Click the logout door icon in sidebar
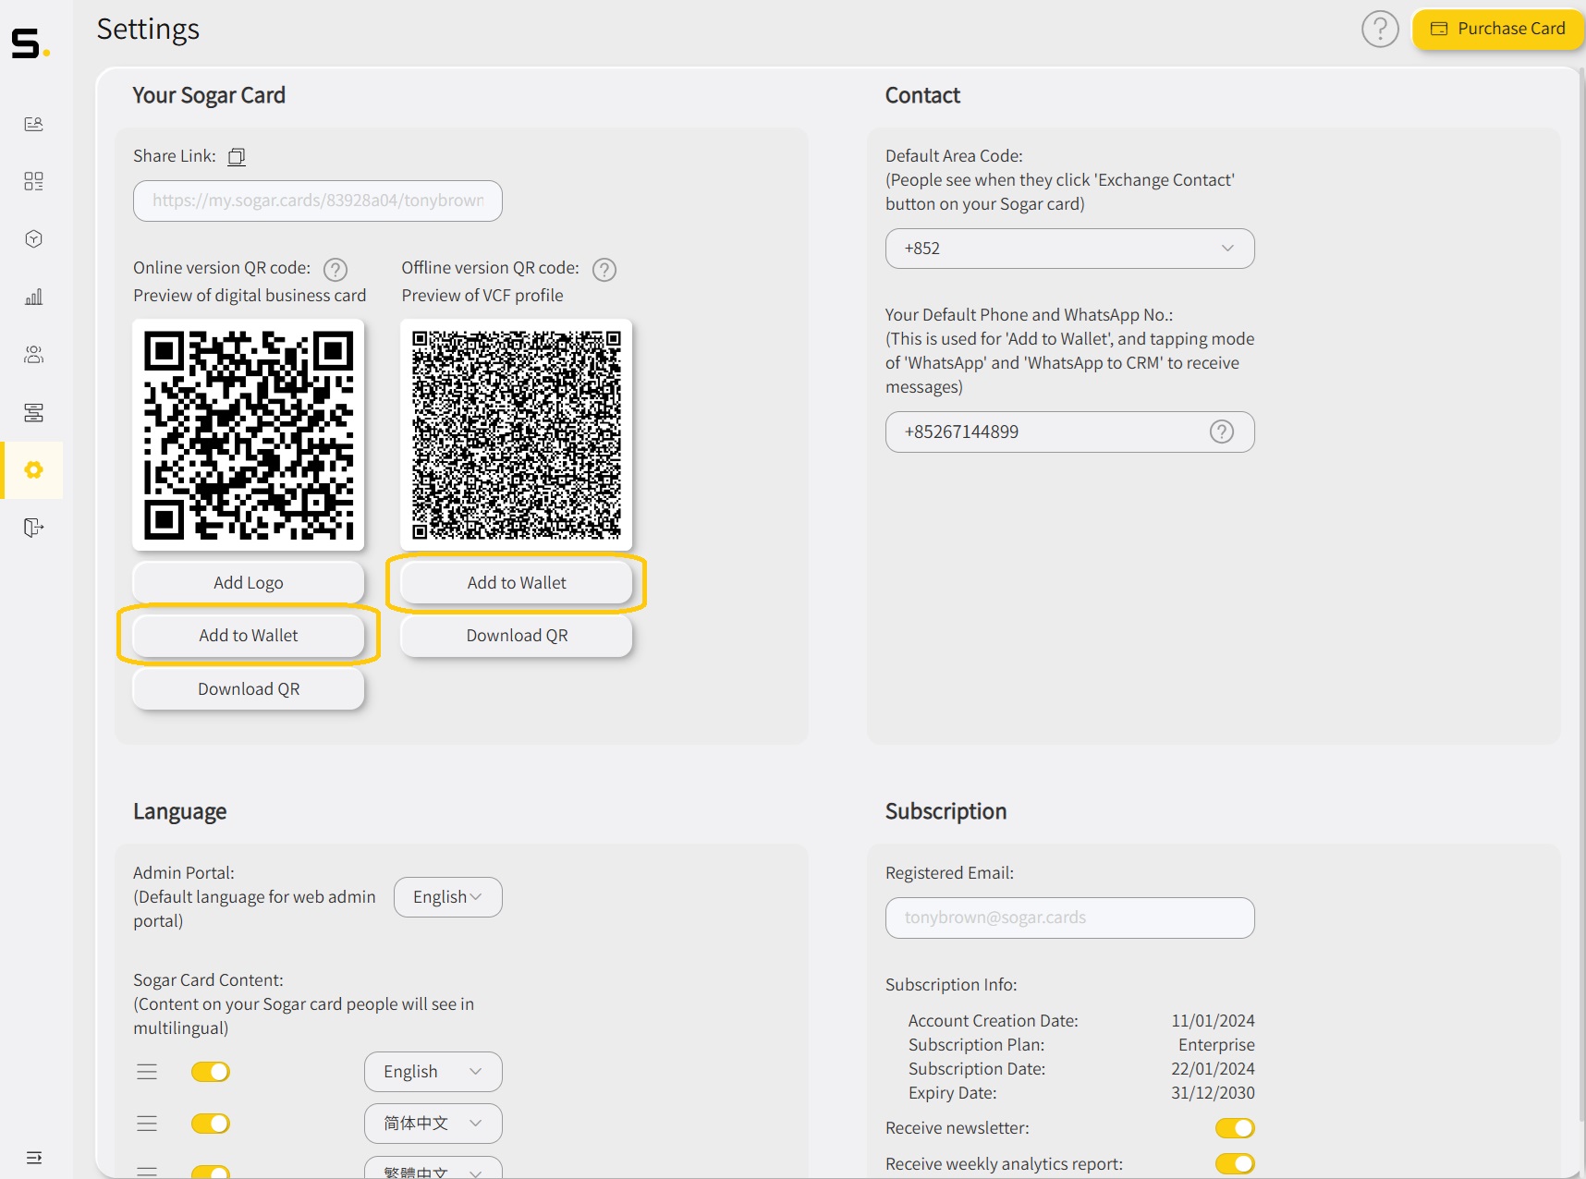Screen dimensions: 1586x1179 click(34, 528)
